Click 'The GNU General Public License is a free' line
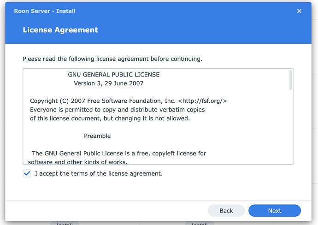The height and width of the screenshot is (225, 318). tap(119, 153)
